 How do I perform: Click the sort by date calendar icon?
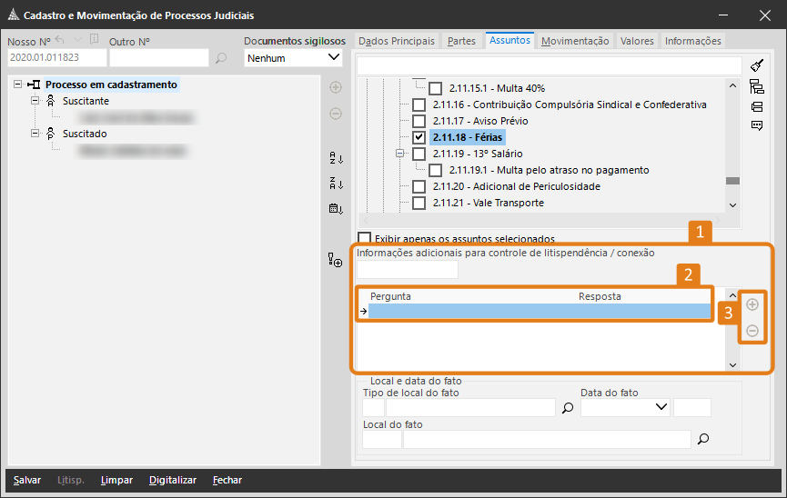pyautogui.click(x=335, y=209)
